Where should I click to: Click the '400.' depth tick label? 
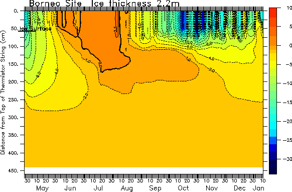[x=14, y=153]
